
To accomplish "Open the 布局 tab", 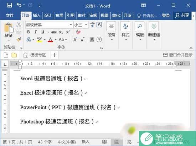I will [x=60, y=15].
